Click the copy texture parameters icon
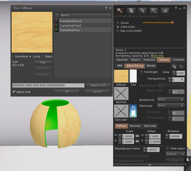Image resolution: width=191 pixels, height=171 pixels. 174,66
